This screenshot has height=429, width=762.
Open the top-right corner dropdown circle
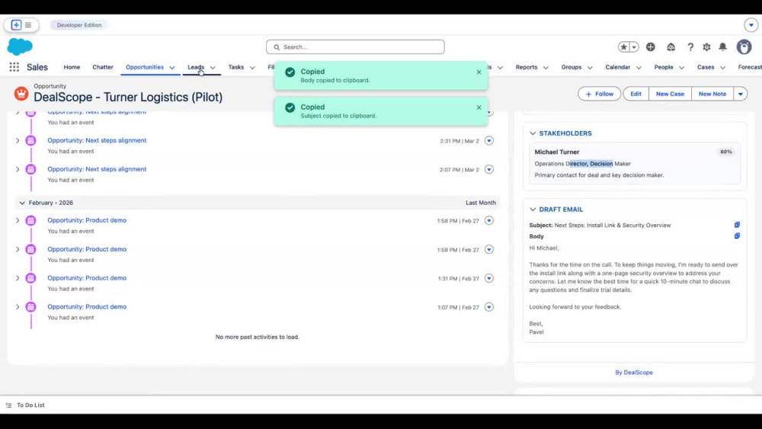tap(751, 25)
